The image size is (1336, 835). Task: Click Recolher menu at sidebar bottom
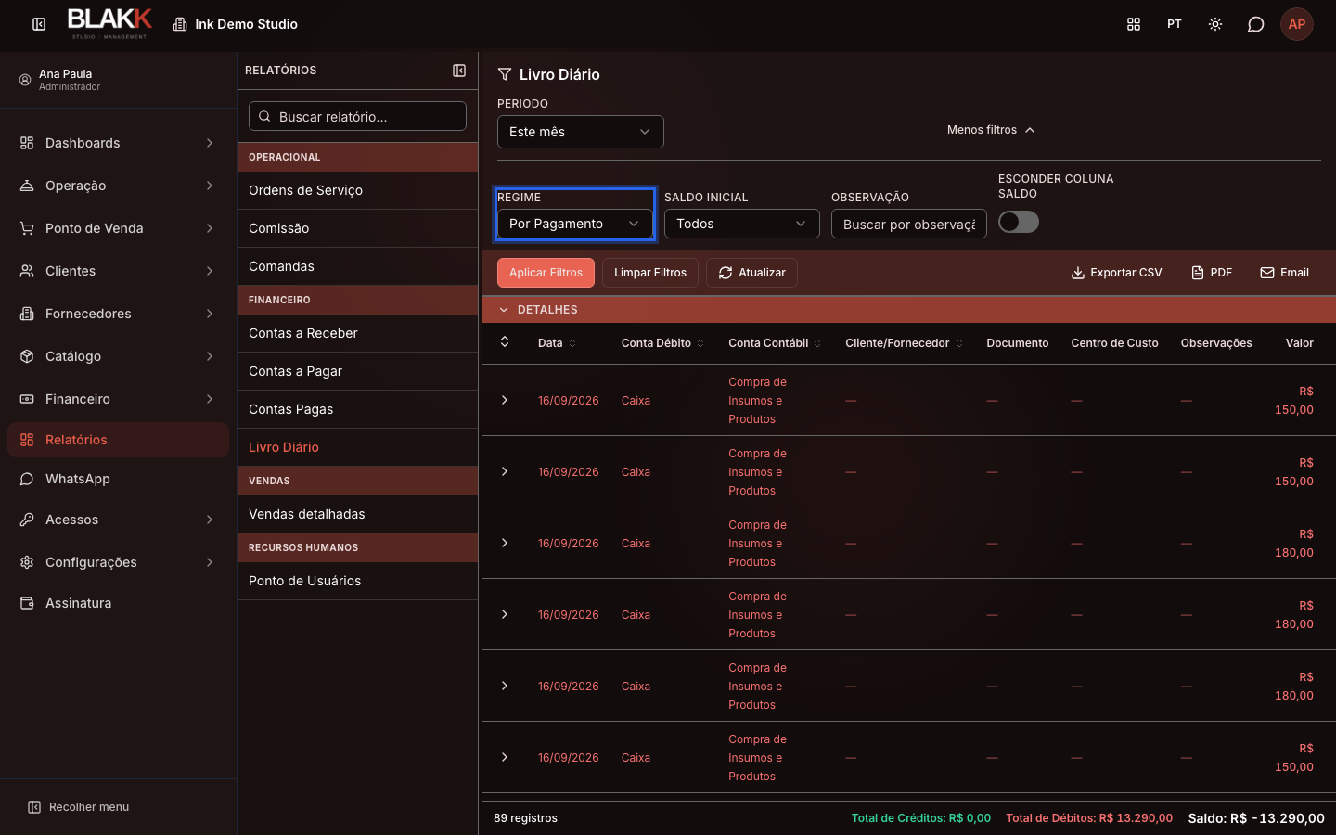click(79, 807)
